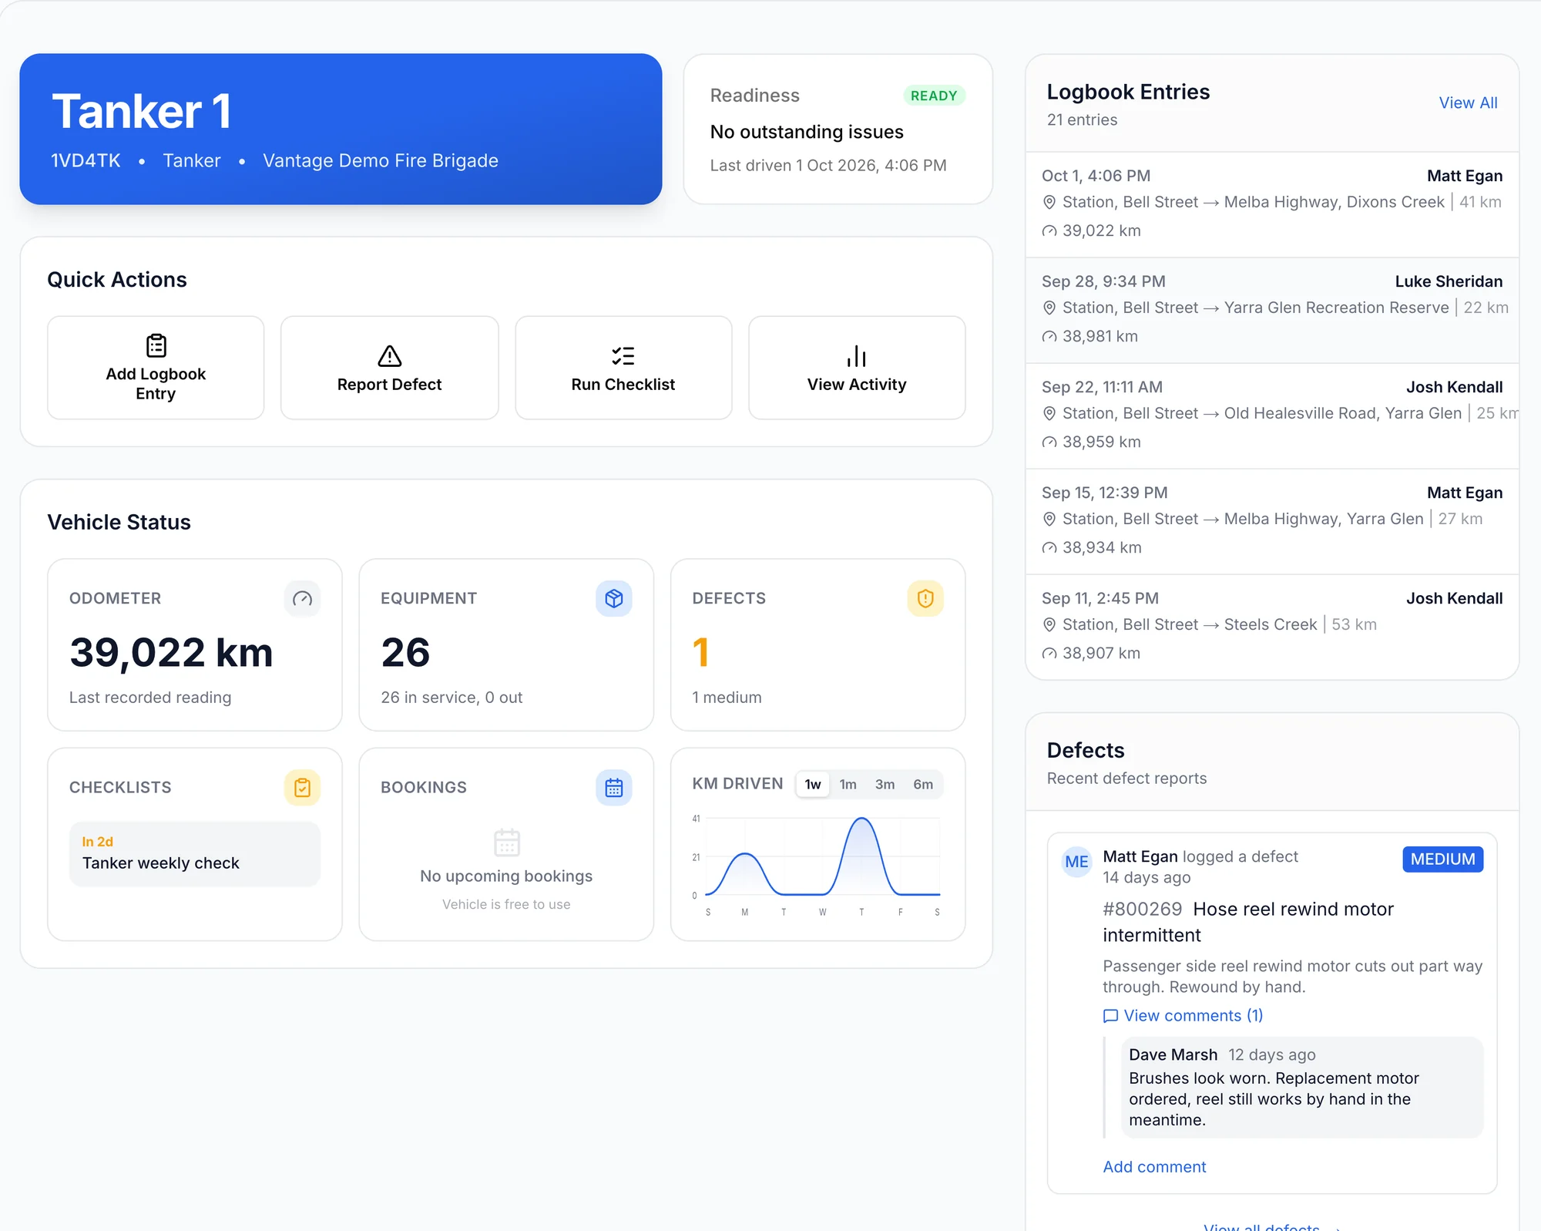Click the Last driven 1 Oct 2026 text
The height and width of the screenshot is (1231, 1541).
tap(828, 165)
